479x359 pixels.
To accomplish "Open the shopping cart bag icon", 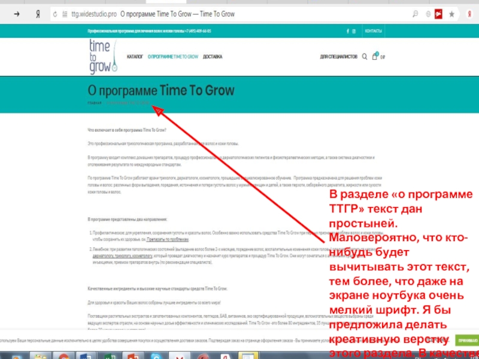I will click(x=375, y=56).
